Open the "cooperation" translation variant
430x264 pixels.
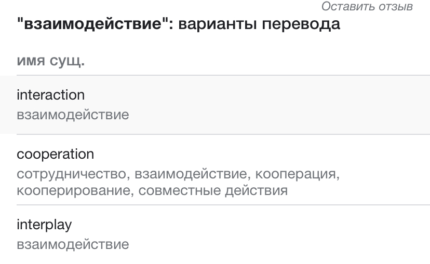(x=55, y=154)
